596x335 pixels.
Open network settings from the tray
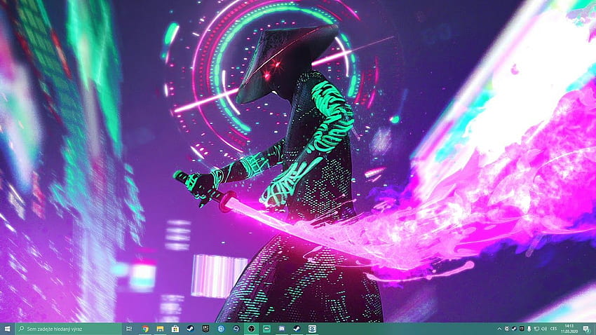536,329
